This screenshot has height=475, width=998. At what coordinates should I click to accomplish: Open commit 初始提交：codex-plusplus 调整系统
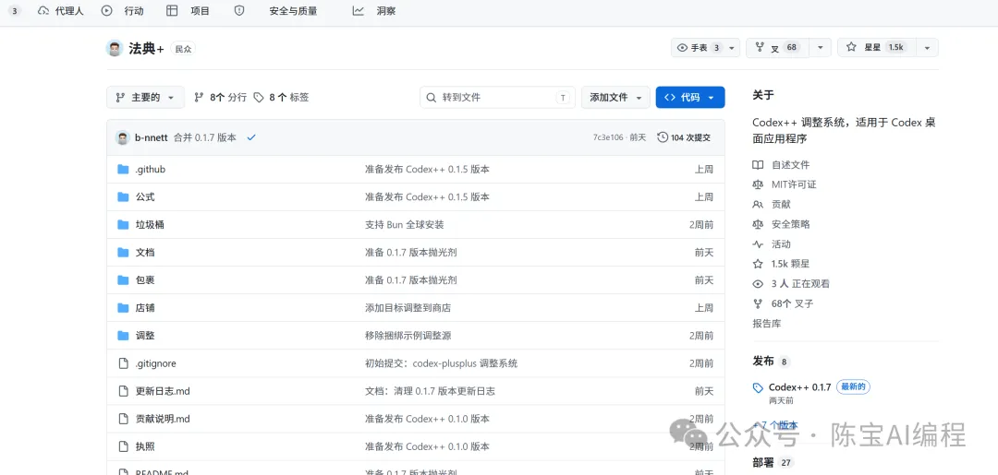(x=441, y=363)
